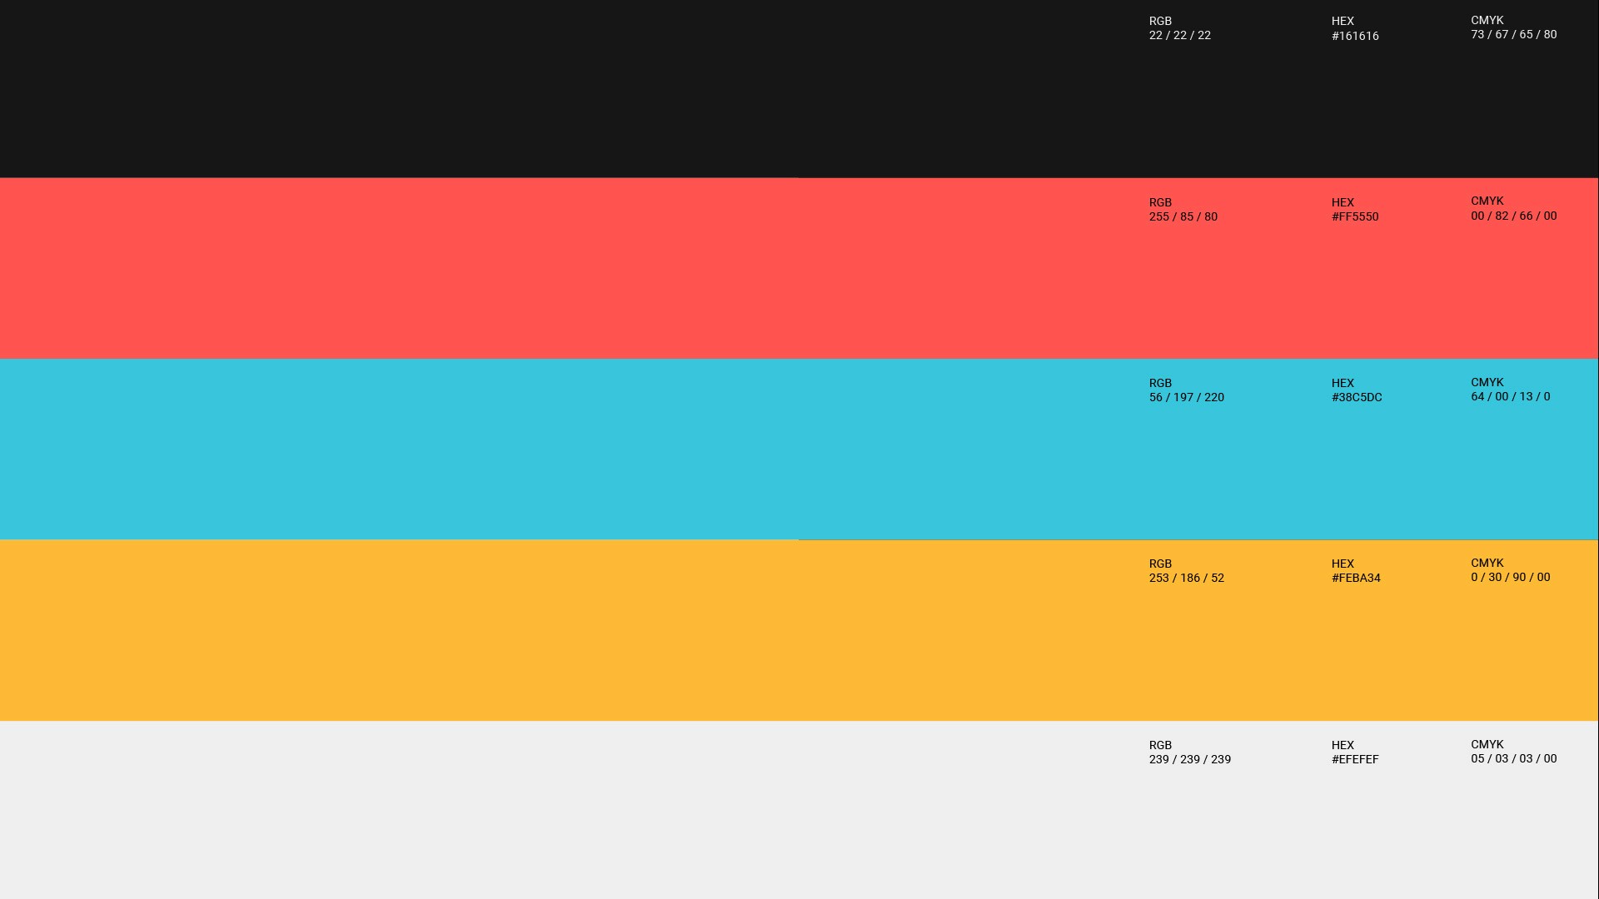Select the orange #FEBA34 color band
The height and width of the screenshot is (899, 1599).
tap(566, 630)
